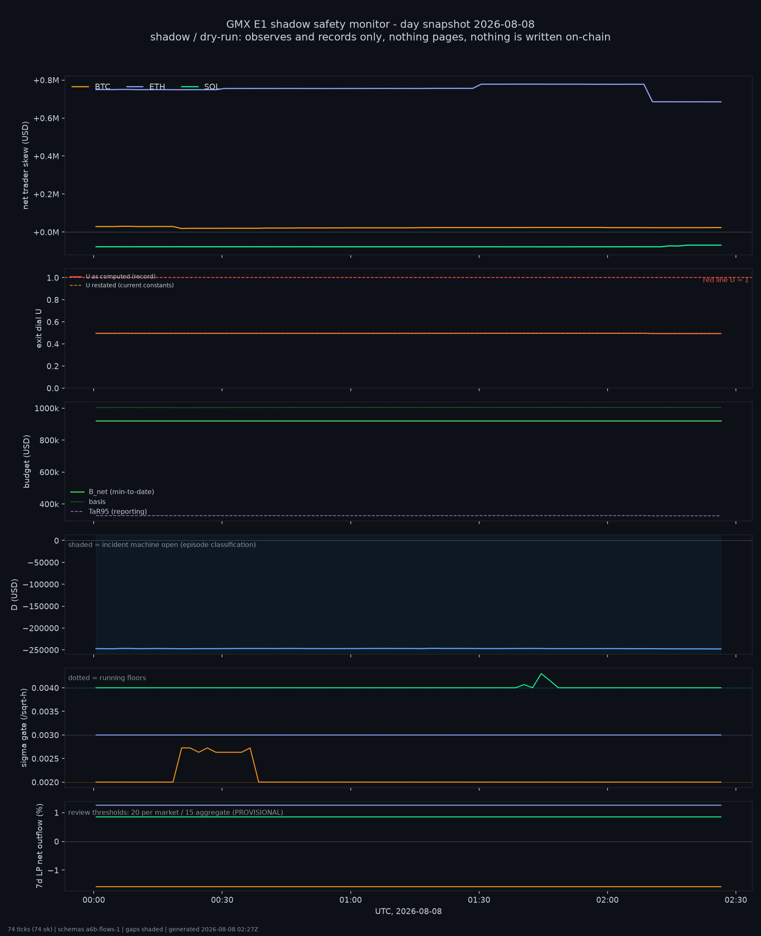This screenshot has width=761, height=936.
Task: Click the peak of the SOL sigma gate spike
Action: 541,674
